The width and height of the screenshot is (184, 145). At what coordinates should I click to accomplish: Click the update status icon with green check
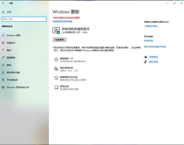pos(56,30)
